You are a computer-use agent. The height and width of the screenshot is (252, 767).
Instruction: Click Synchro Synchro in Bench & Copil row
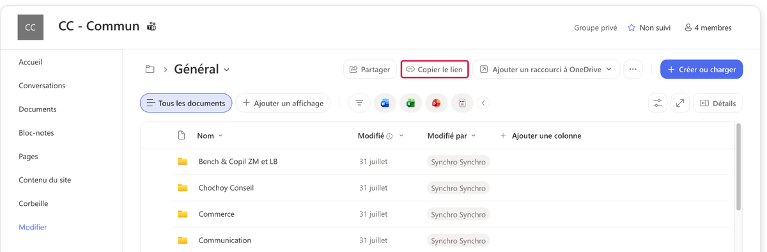coord(458,162)
